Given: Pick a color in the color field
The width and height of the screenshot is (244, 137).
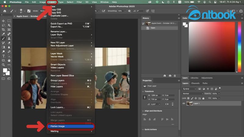Looking at the screenshot, I should pos(212,47).
